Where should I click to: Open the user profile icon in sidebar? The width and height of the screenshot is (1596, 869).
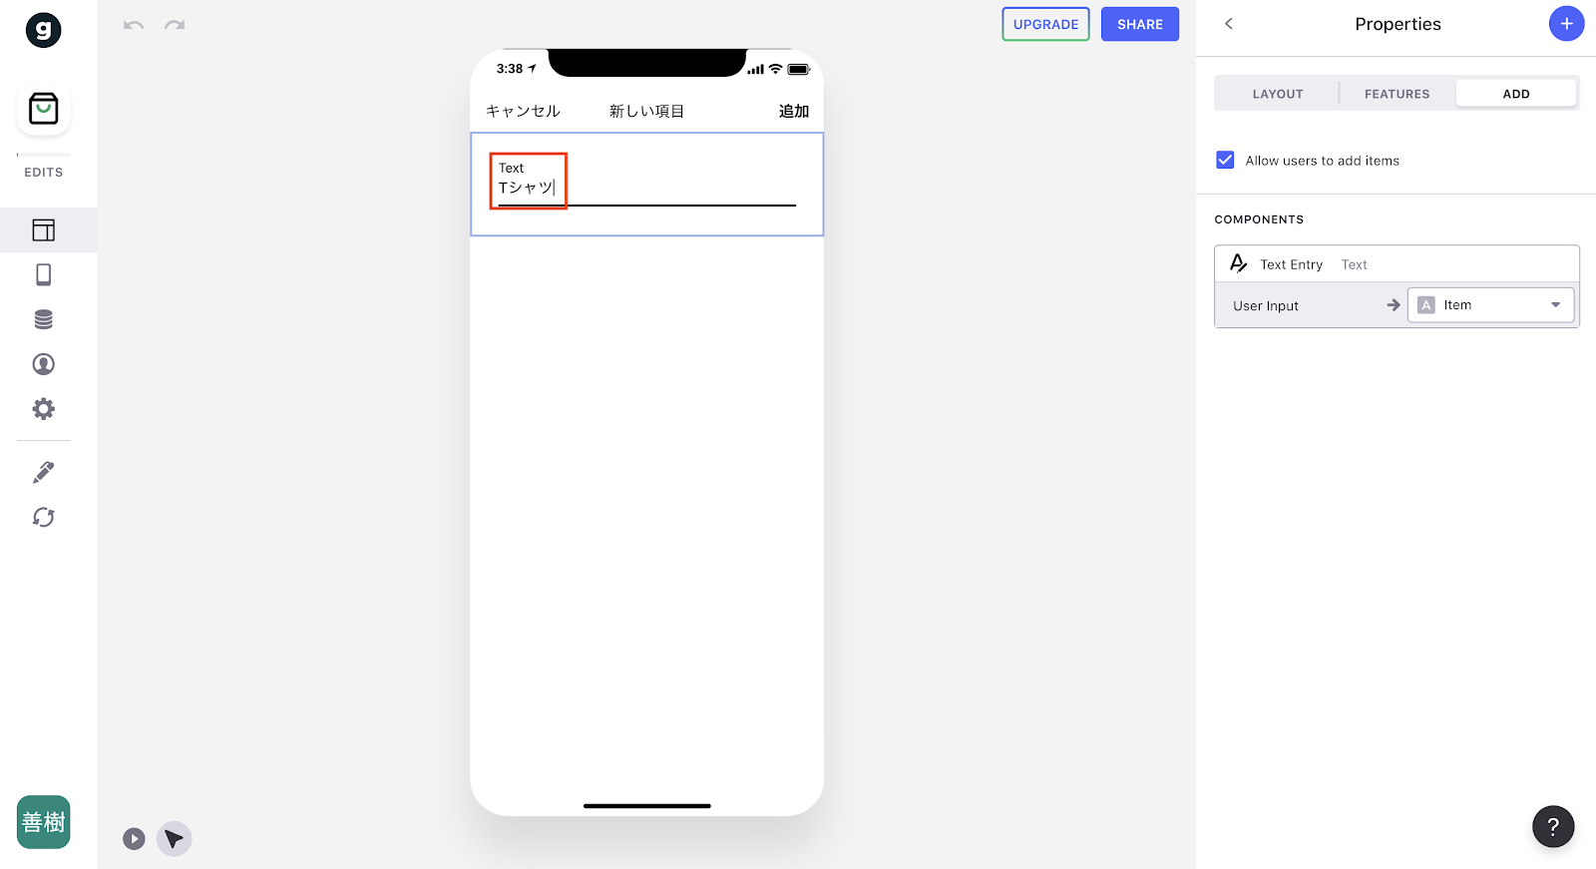[44, 364]
